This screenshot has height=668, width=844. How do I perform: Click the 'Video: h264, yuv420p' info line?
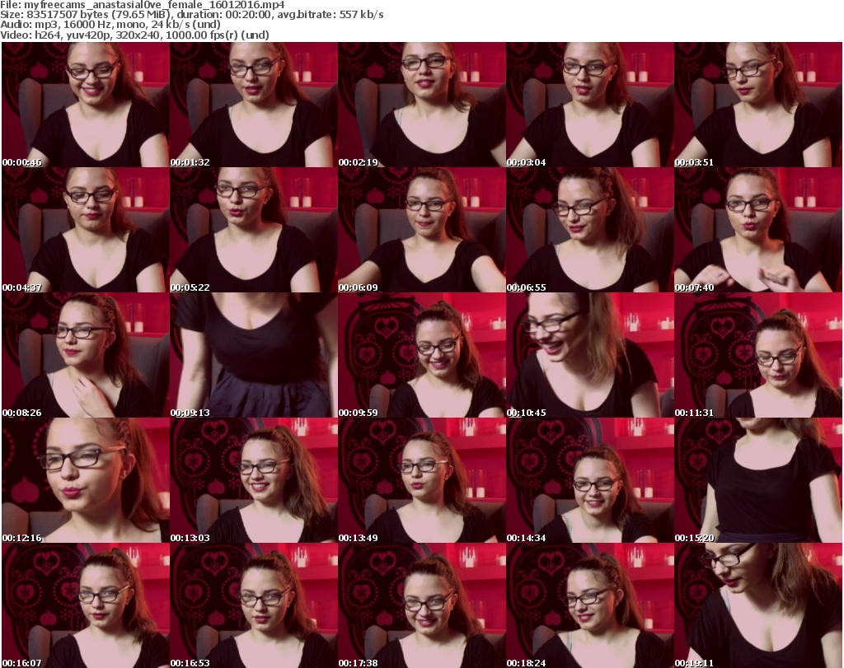(x=134, y=35)
